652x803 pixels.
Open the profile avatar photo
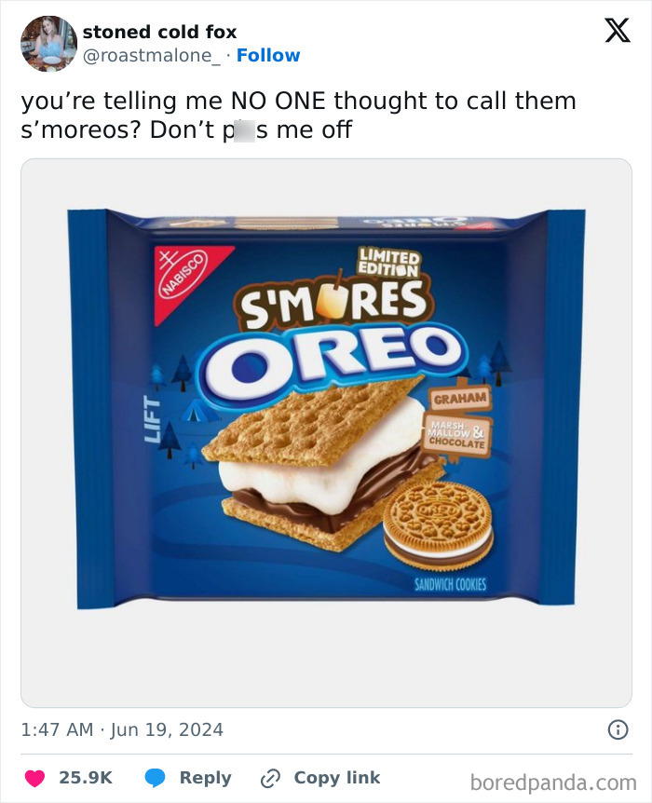click(48, 44)
